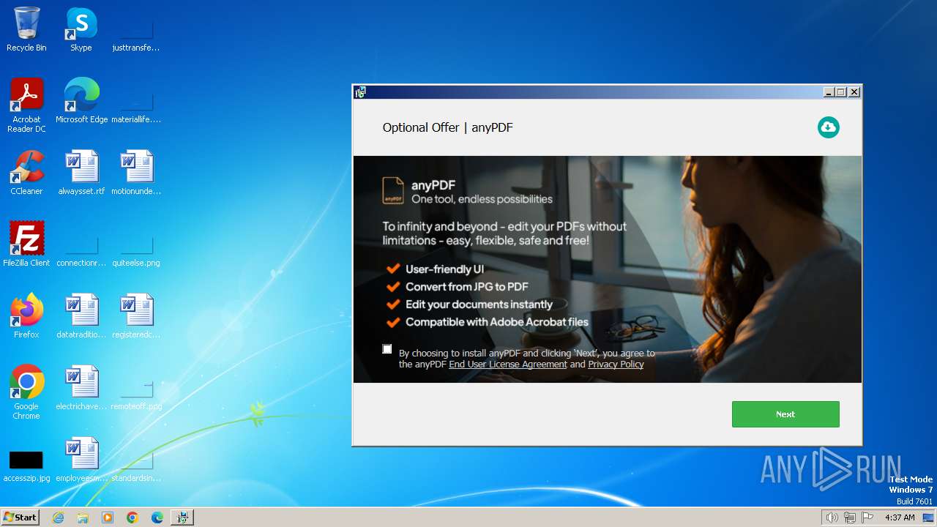Select the Google Chrome desktop shortcut
The image size is (937, 527).
click(x=26, y=392)
